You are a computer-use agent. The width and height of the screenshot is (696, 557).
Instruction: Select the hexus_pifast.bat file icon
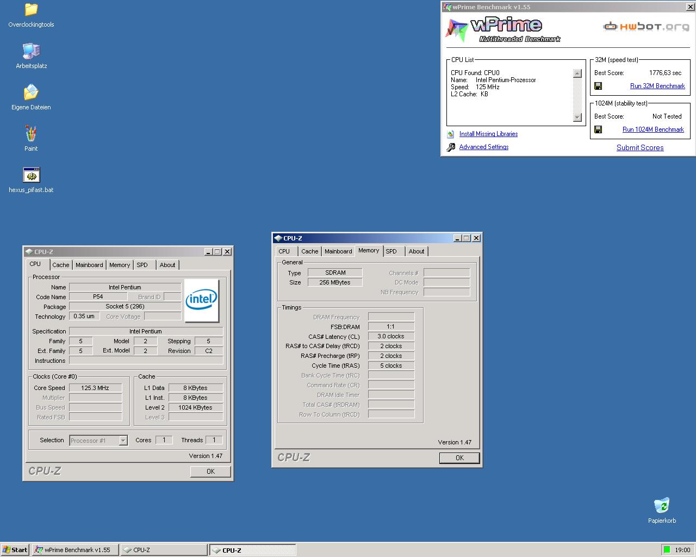(x=31, y=175)
